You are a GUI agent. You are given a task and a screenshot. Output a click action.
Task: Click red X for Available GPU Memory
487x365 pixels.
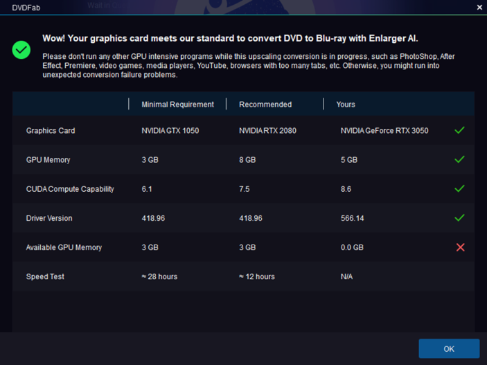pyautogui.click(x=460, y=247)
